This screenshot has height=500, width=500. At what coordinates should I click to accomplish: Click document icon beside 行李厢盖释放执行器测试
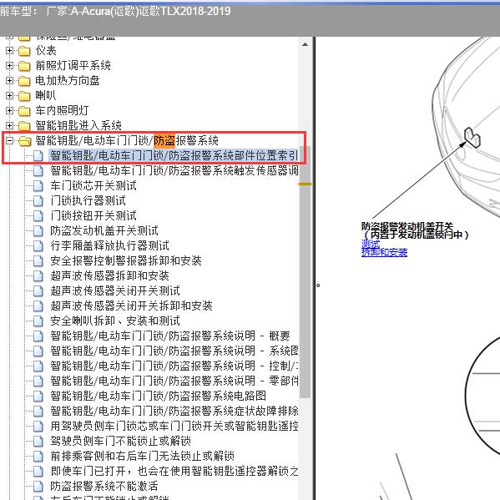(x=38, y=245)
